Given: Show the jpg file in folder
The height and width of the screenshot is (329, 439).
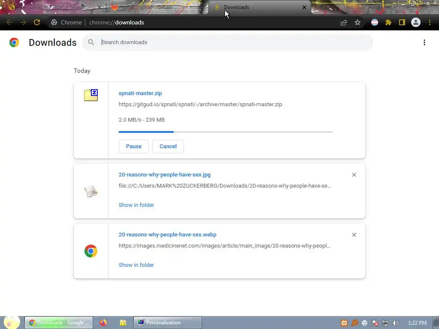Looking at the screenshot, I should click(136, 205).
